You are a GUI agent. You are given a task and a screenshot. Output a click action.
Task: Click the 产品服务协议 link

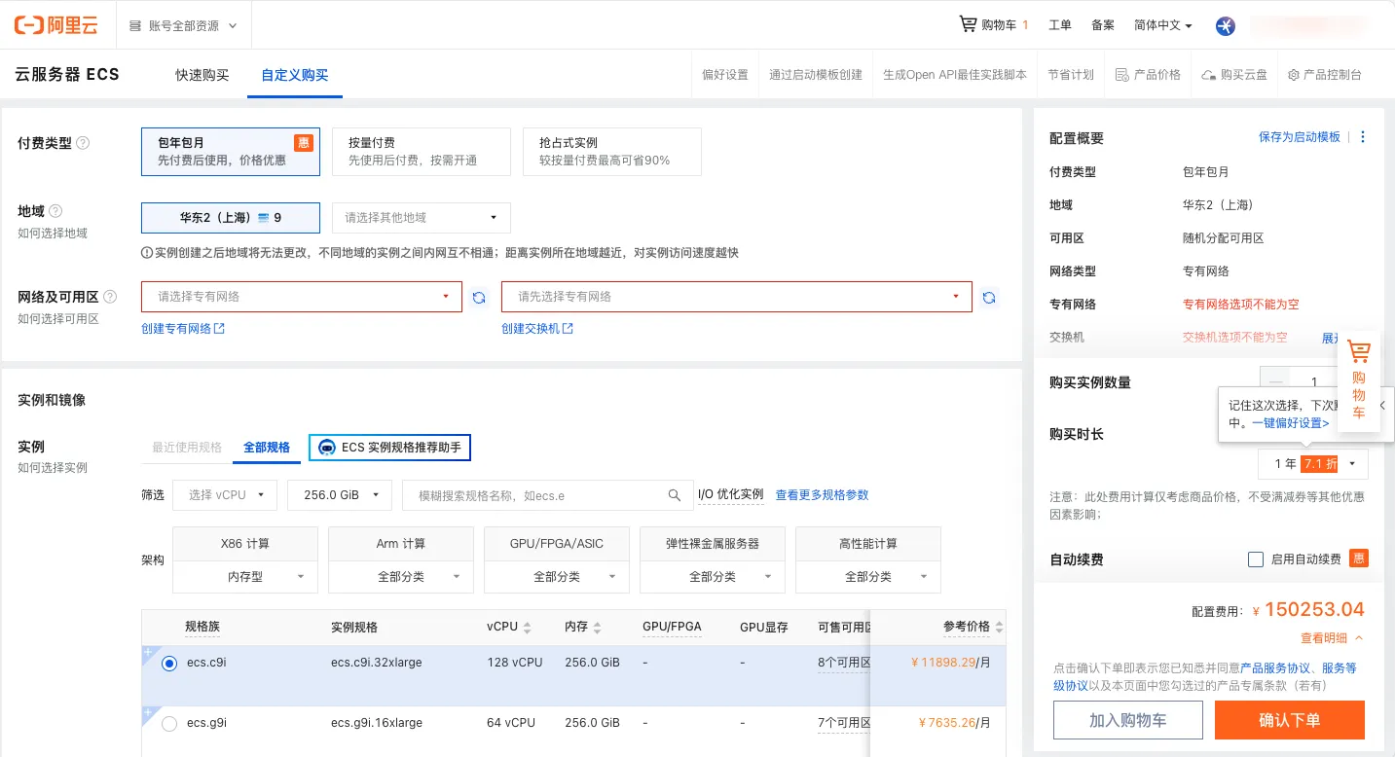1275,668
